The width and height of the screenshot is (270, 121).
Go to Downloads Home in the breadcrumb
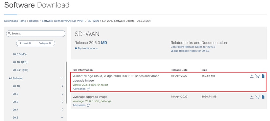pos(15,21)
